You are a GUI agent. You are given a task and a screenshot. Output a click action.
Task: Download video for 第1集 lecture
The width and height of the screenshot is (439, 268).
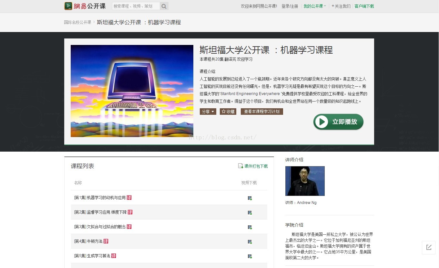tap(250, 198)
